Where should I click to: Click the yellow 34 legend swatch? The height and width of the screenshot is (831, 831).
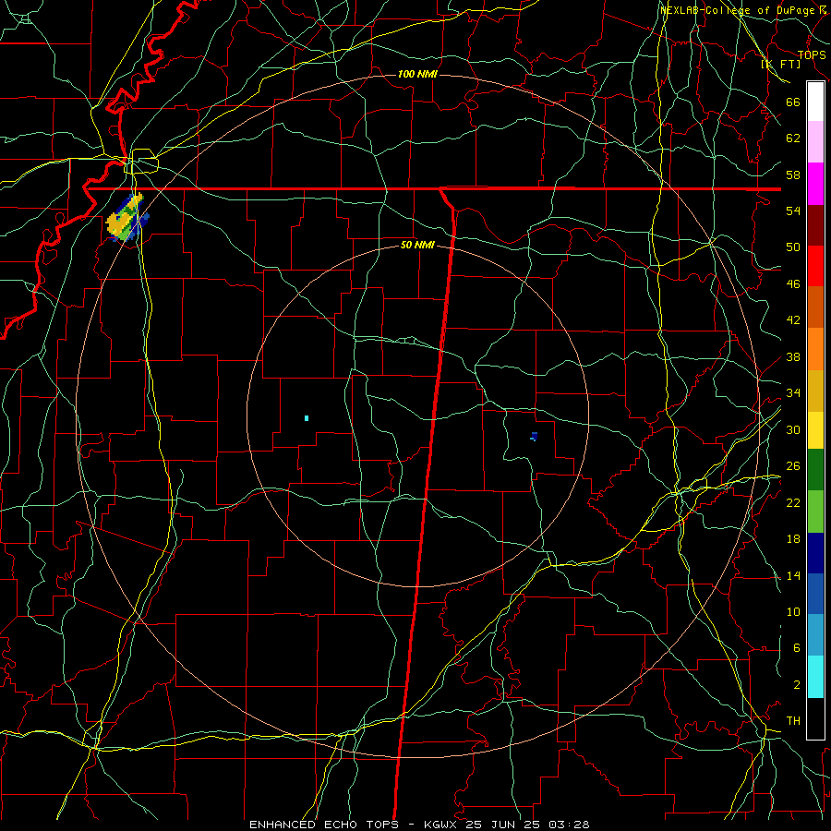click(x=815, y=430)
